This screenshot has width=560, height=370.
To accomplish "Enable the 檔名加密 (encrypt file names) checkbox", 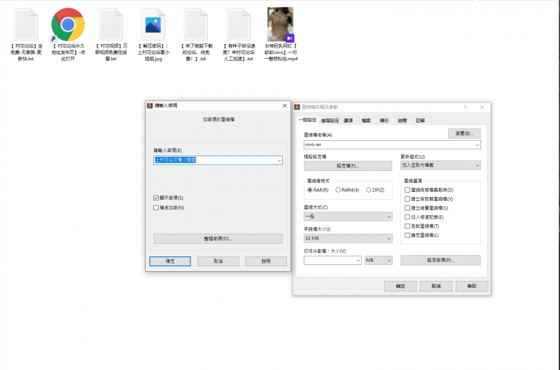I will pyautogui.click(x=156, y=207).
